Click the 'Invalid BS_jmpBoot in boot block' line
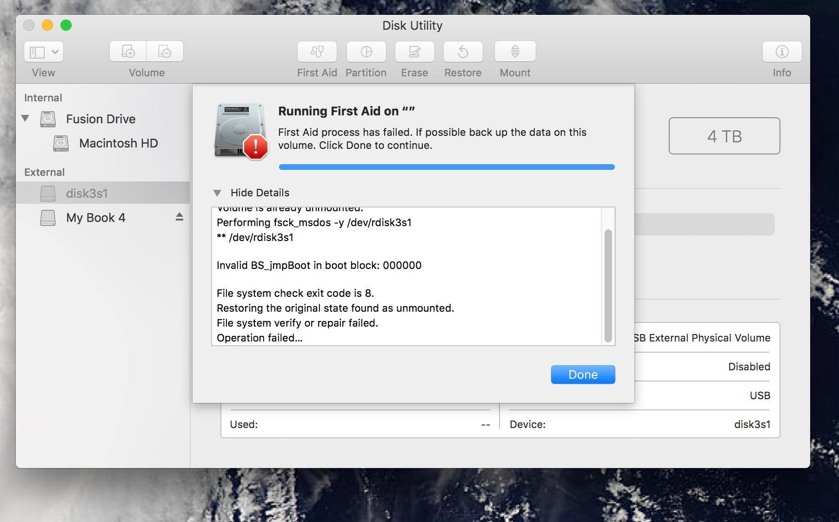This screenshot has width=839, height=522. (x=319, y=266)
